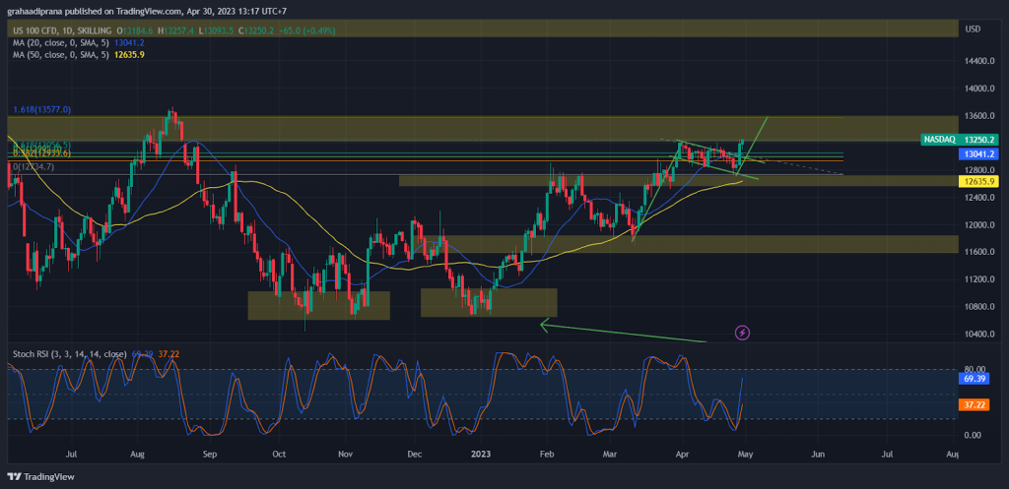The image size is (1009, 489).
Task: Select the 'MA (50, close, 0, SMA, 5)' indicator legend
Action: pos(61,55)
